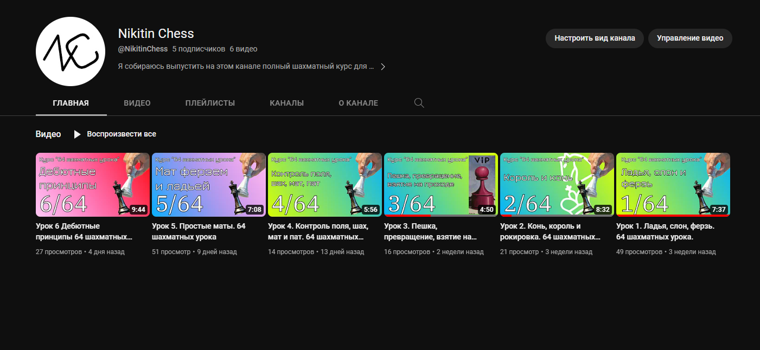This screenshot has width=760, height=350.
Task: Expand channel description with chevron arrow
Action: point(382,67)
